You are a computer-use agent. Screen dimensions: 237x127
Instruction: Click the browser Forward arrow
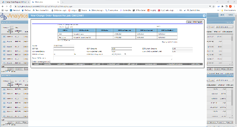coord(7,7)
